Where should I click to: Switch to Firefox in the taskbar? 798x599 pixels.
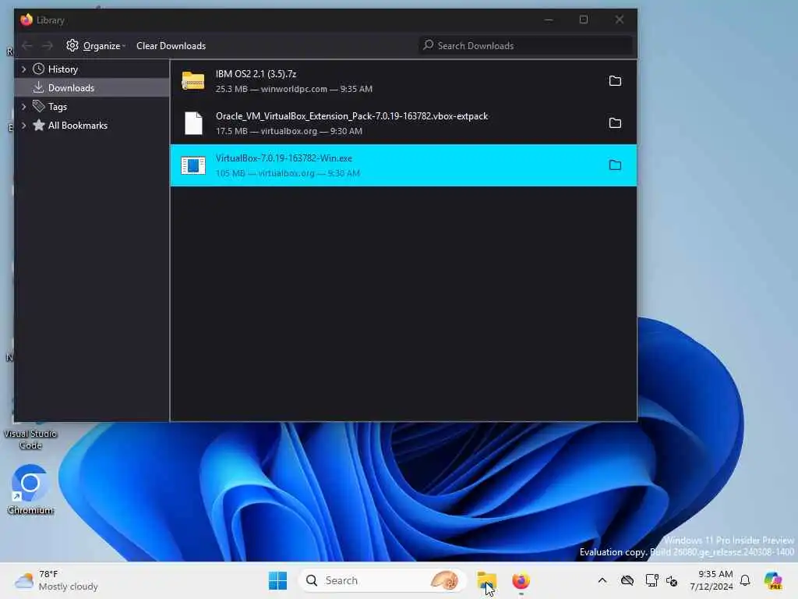(x=521, y=580)
